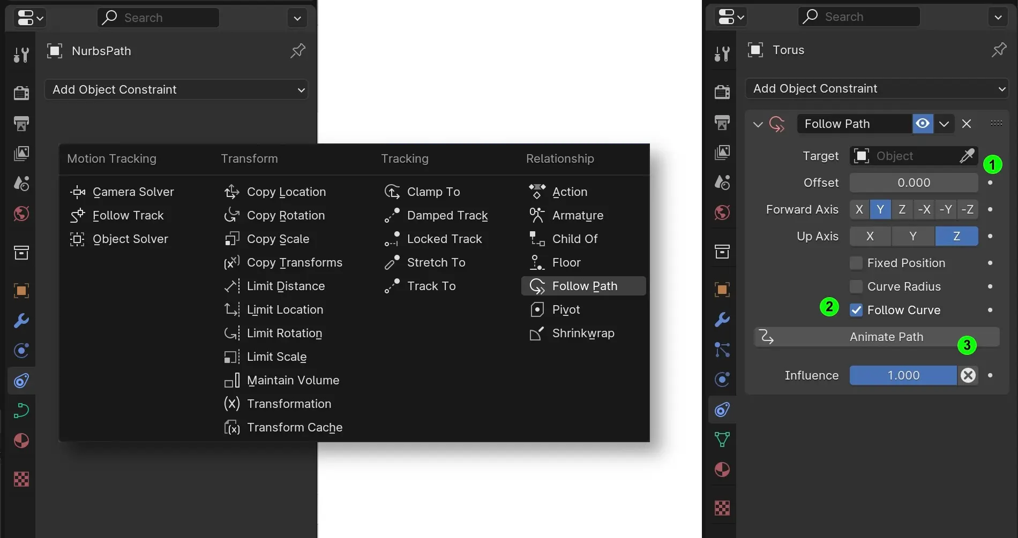Choose Follow Path from constraint menu
Viewport: 1018px width, 538px height.
[x=583, y=286]
